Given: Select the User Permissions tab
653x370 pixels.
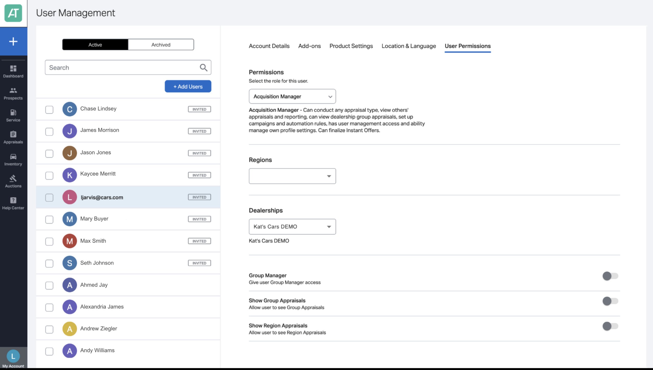Looking at the screenshot, I should (x=468, y=46).
